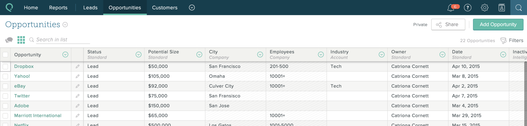Go to the Leads tab
The height and width of the screenshot is (126, 527).
pyautogui.click(x=90, y=8)
